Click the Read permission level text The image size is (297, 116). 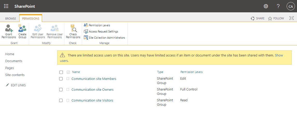184,100
